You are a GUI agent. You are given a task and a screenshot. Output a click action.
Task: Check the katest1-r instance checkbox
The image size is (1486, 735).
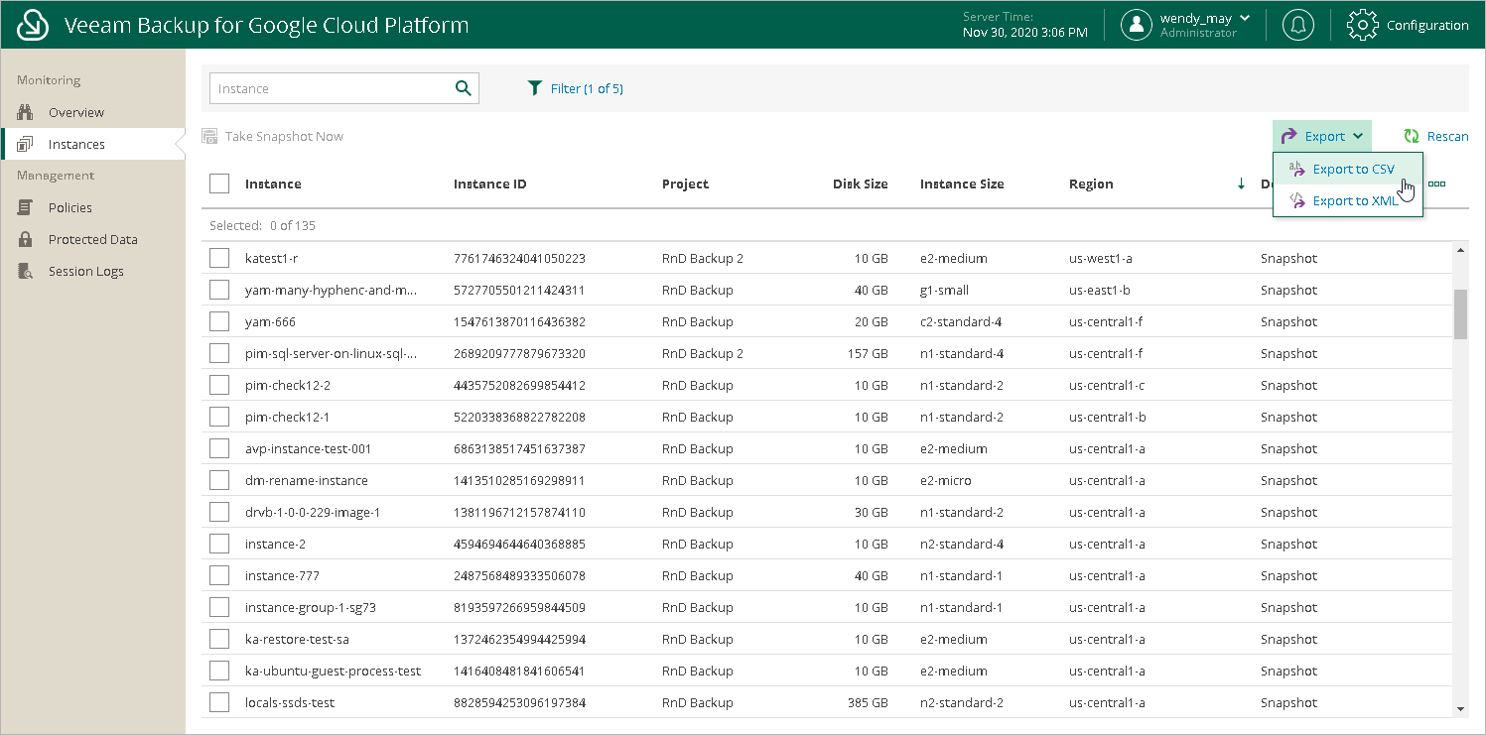(219, 258)
